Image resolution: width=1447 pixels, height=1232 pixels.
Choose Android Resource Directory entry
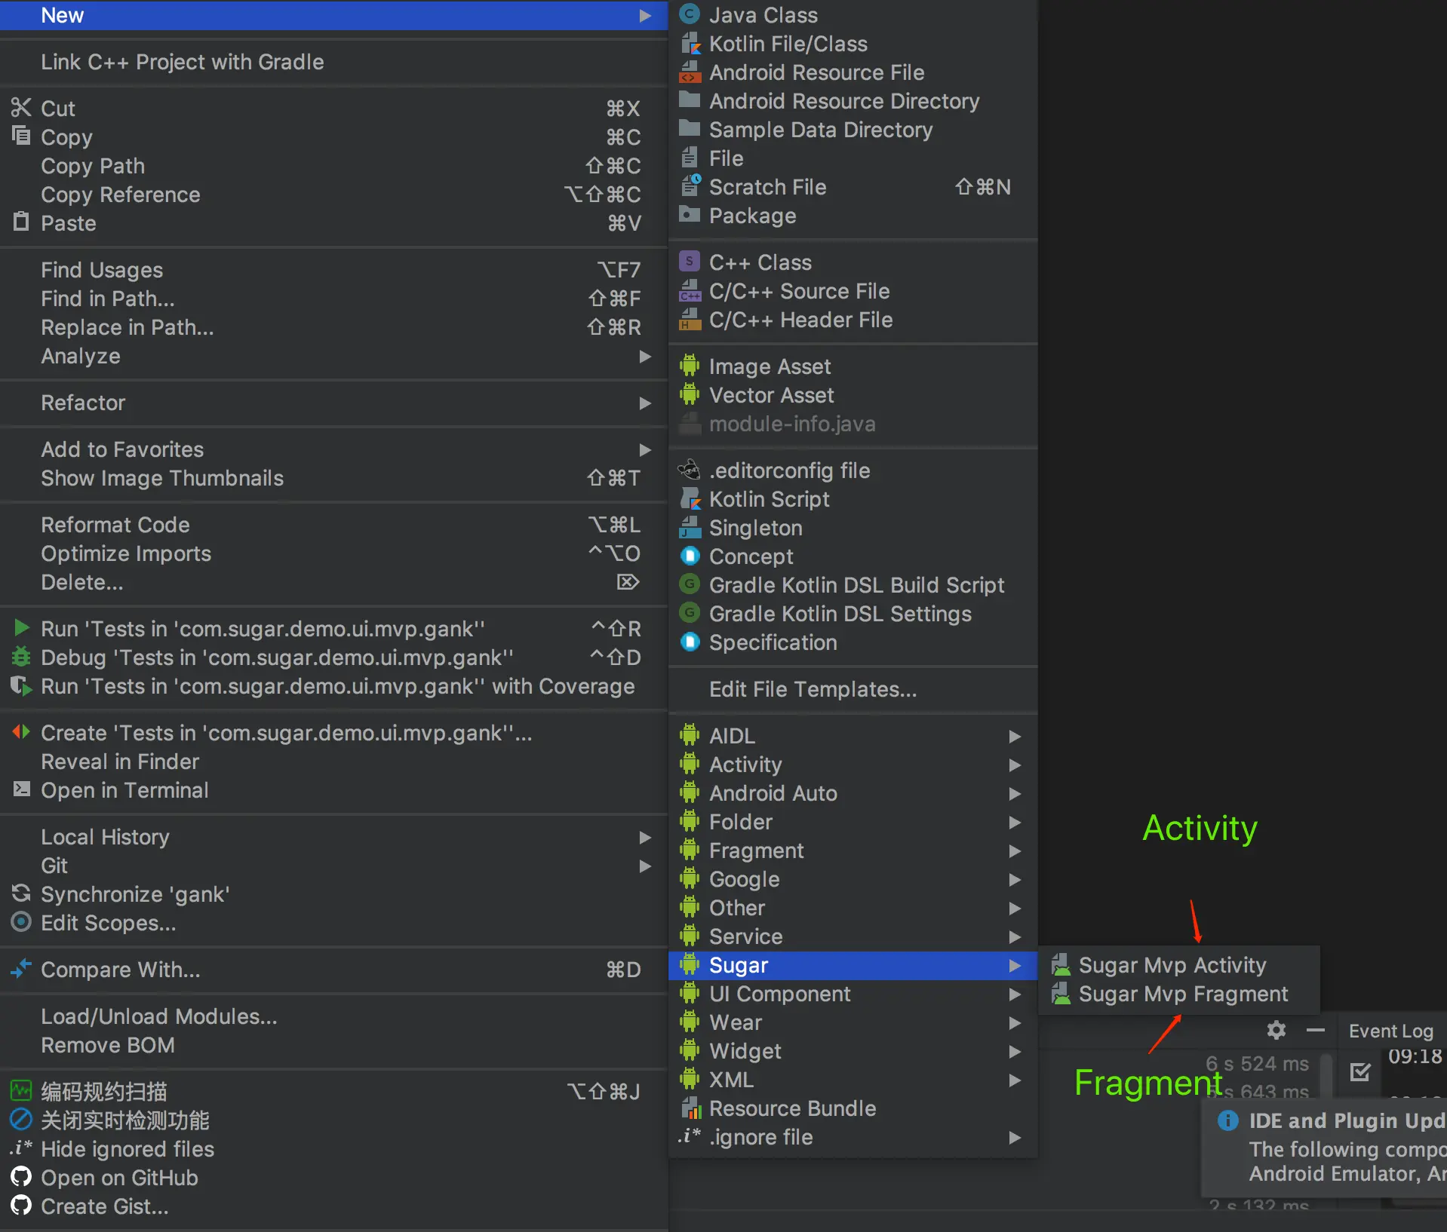point(853,101)
